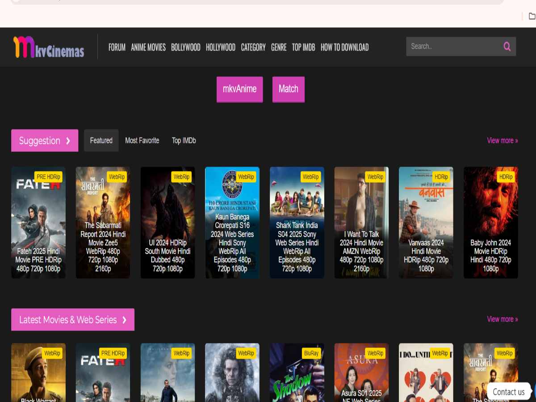Click the mkvAnime button
This screenshot has width=536, height=402.
(x=240, y=89)
